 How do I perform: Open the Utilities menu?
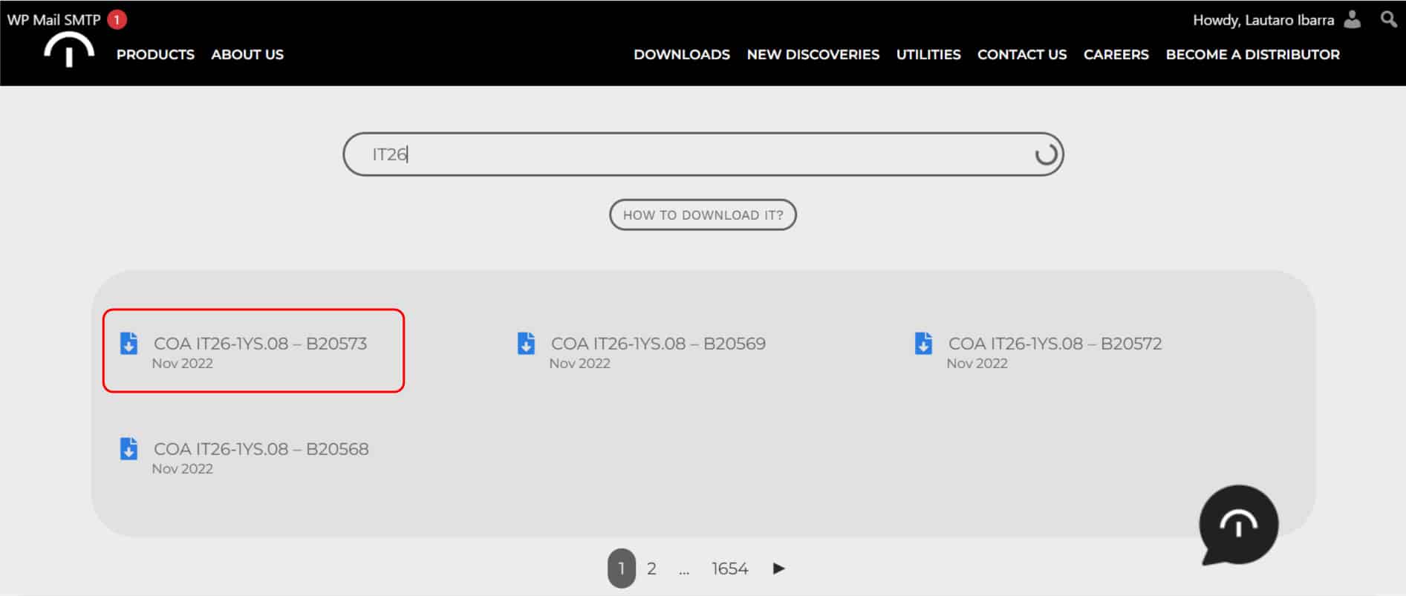click(x=928, y=54)
